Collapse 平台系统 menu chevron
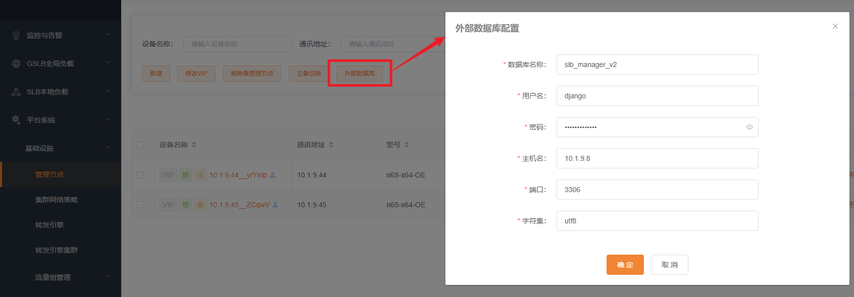 click(x=108, y=119)
